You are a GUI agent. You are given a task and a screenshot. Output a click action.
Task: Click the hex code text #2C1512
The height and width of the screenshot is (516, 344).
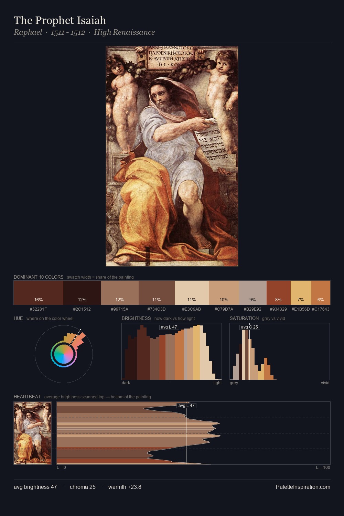tap(82, 309)
